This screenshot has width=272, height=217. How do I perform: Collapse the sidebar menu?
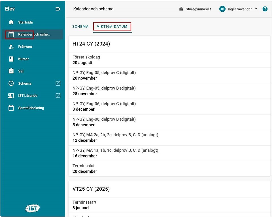pos(58,9)
